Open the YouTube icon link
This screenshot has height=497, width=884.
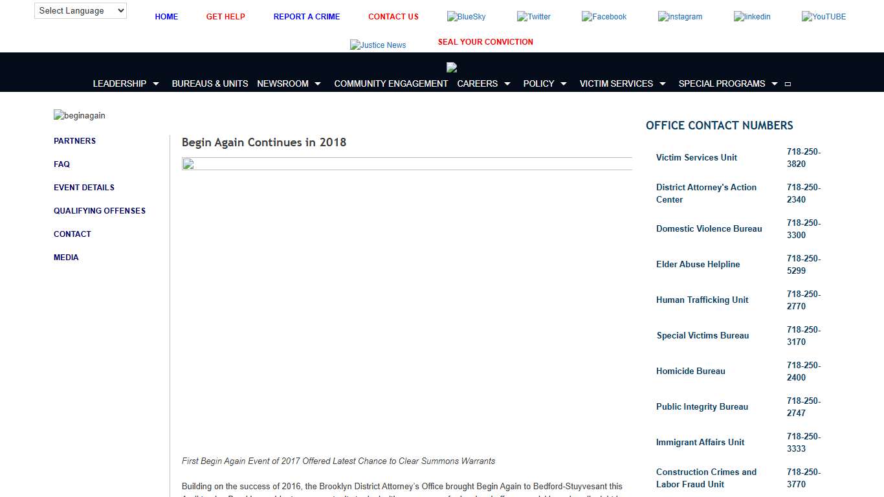pyautogui.click(x=824, y=17)
